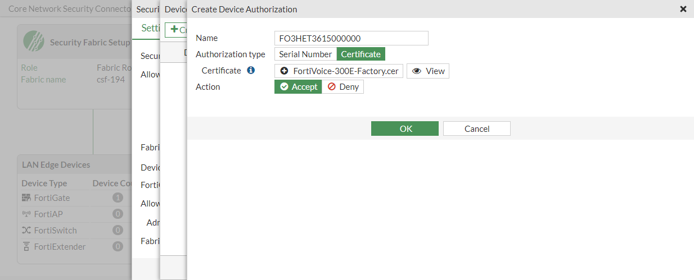Click the Name input field

(x=351, y=38)
